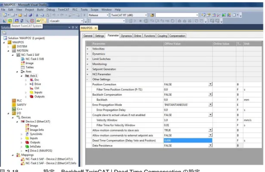Click the Activate Configuration toolbar icon
This screenshot has width=265, height=172.
pyautogui.click(x=4, y=21)
